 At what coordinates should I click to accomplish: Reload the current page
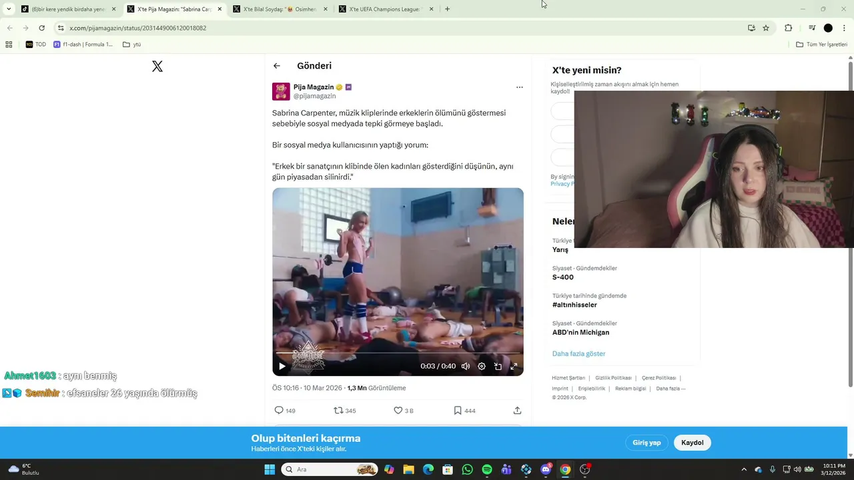click(x=41, y=28)
